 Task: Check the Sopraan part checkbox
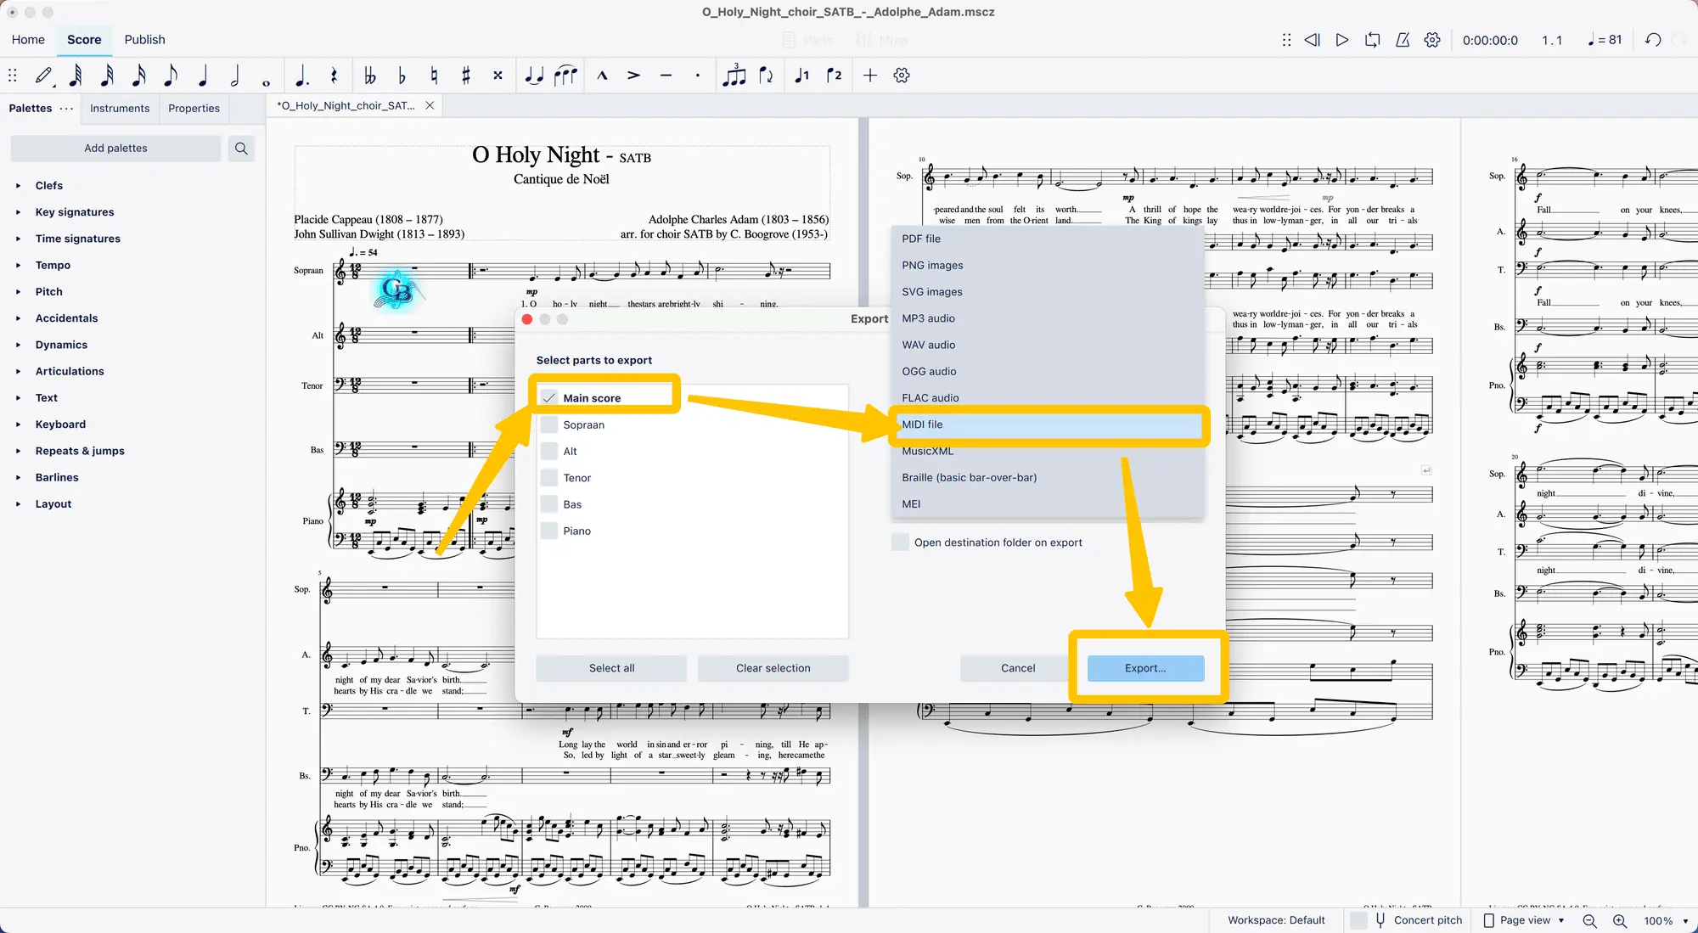pyautogui.click(x=549, y=424)
